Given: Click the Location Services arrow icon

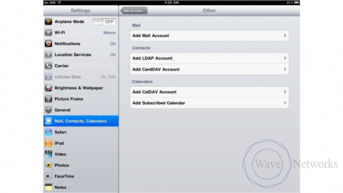Looking at the screenshot, I should (x=48, y=55).
